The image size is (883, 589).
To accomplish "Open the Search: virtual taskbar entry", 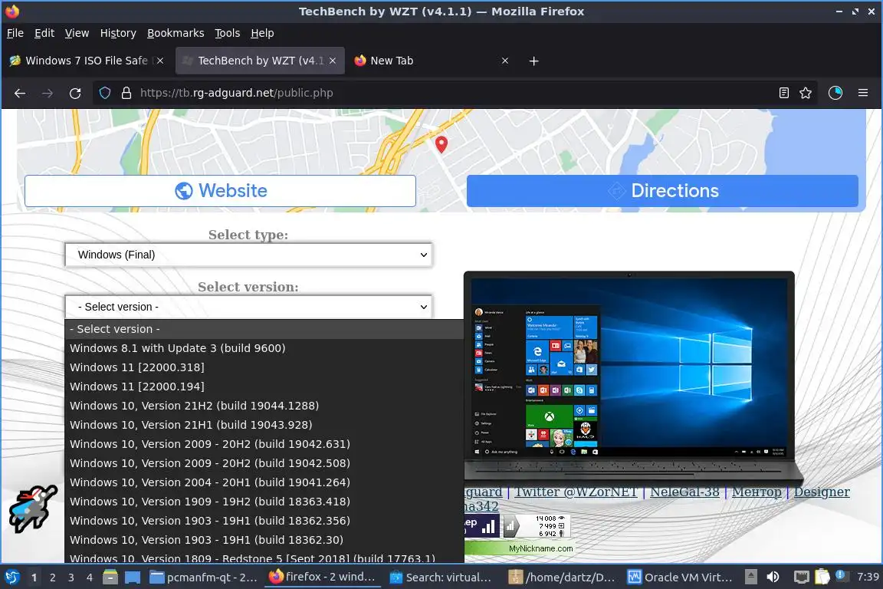I will pos(441,577).
